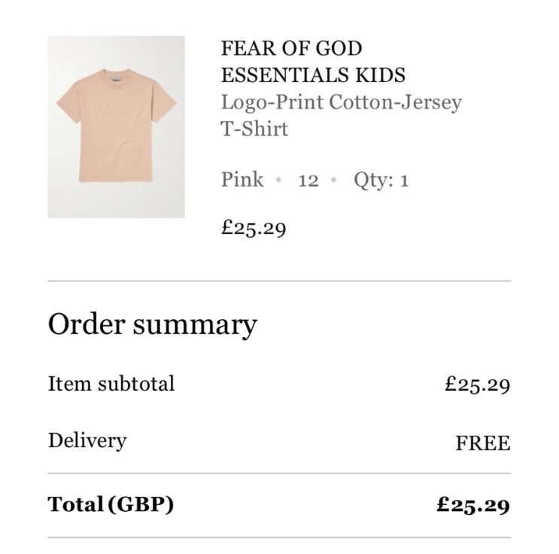Viewport: 559px width, 554px height.
Task: Click the Item subtotal amount £25.29
Action: [x=477, y=385]
